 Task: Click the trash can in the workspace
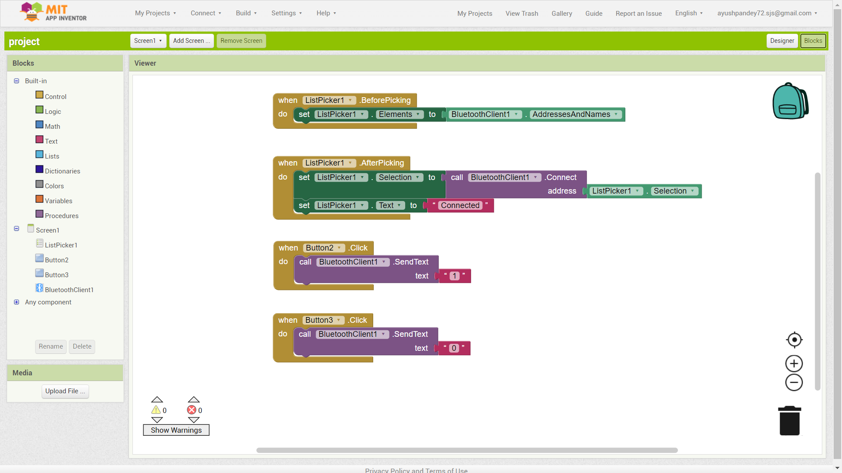pos(789,420)
